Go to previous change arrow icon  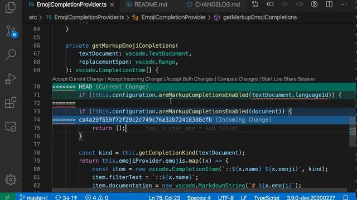click(x=270, y=4)
